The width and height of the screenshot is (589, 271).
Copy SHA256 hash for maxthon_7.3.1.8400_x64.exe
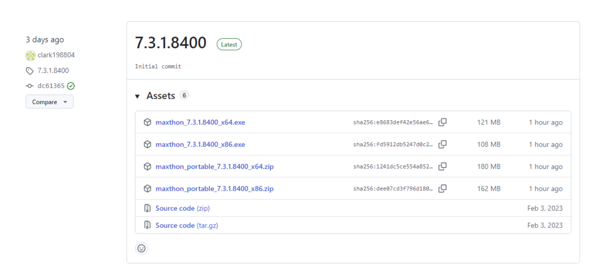[442, 123]
